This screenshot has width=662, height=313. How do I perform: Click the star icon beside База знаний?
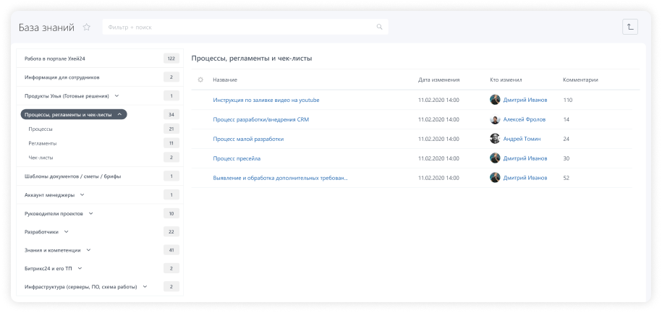87,27
